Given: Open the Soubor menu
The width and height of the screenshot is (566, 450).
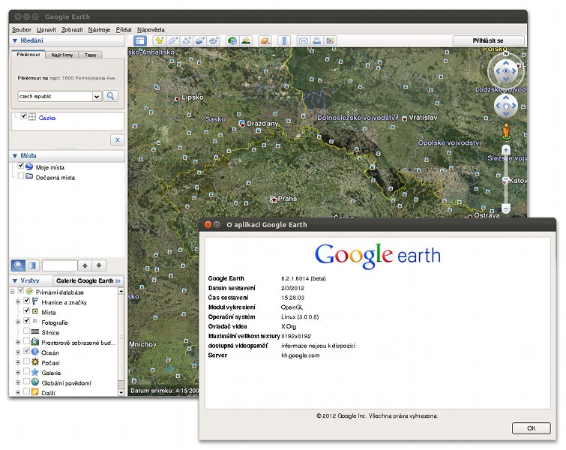Looking at the screenshot, I should (x=21, y=29).
